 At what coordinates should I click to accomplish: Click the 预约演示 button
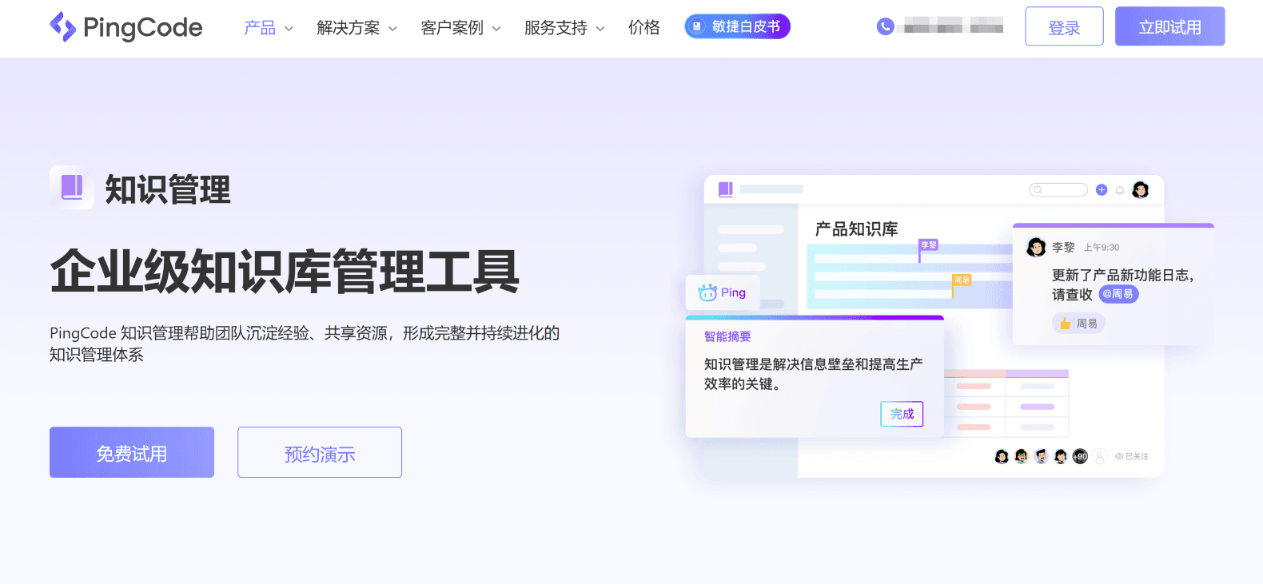tap(320, 452)
